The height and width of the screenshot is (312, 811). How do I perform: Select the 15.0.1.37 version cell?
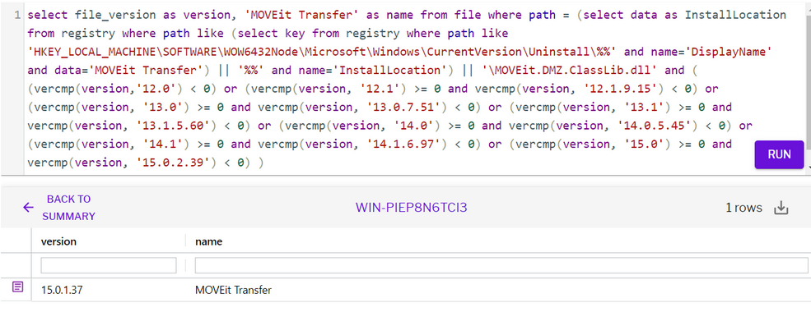coord(62,290)
